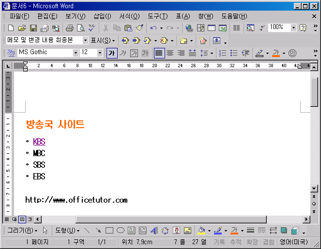
Task: Align paragraph to the right
Action: click(x=181, y=53)
